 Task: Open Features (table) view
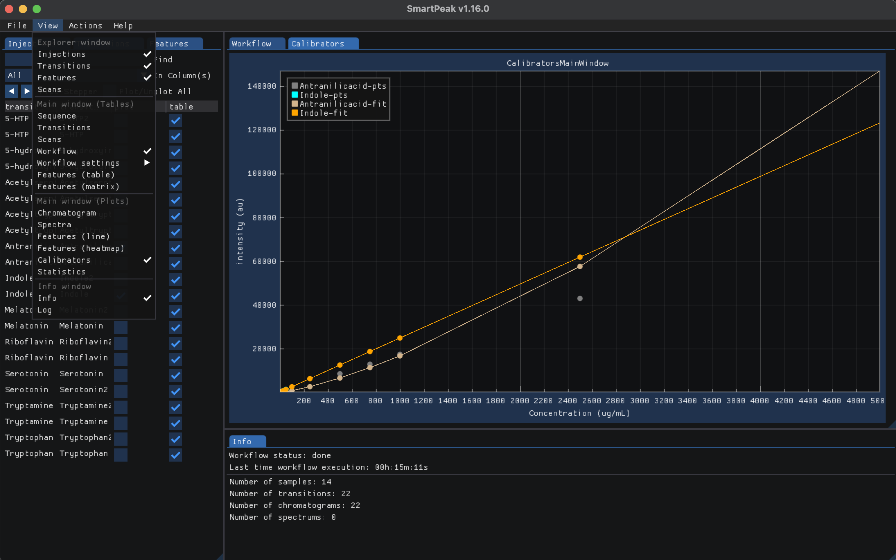(93, 175)
